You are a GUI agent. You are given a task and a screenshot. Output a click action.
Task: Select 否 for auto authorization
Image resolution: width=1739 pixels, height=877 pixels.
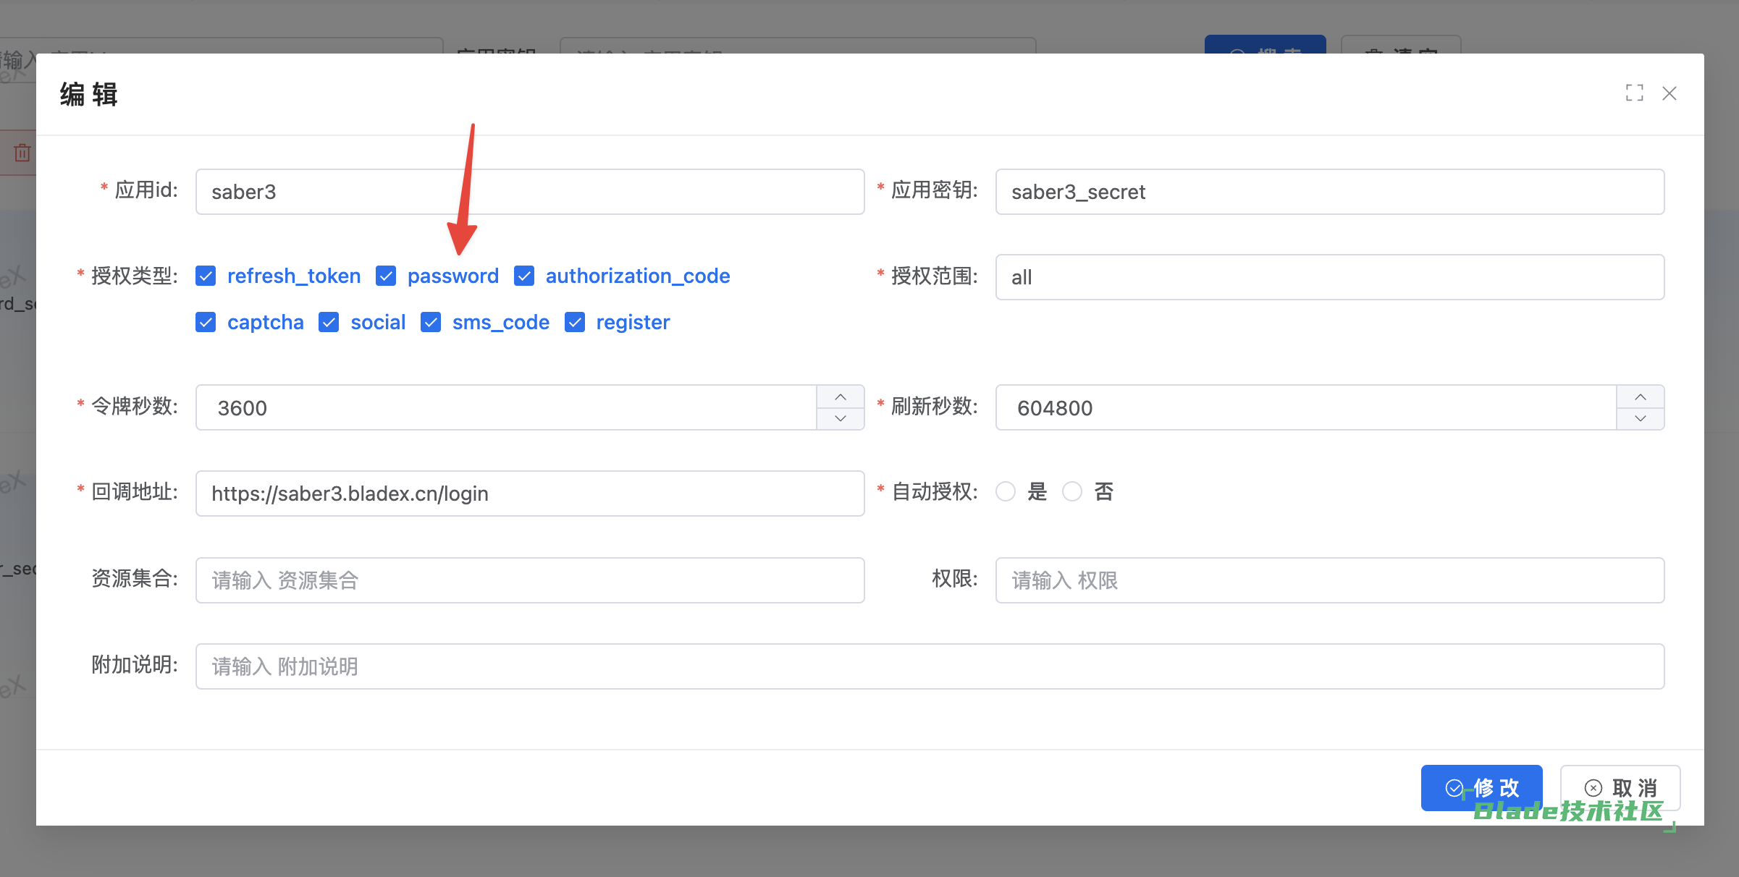pyautogui.click(x=1072, y=492)
